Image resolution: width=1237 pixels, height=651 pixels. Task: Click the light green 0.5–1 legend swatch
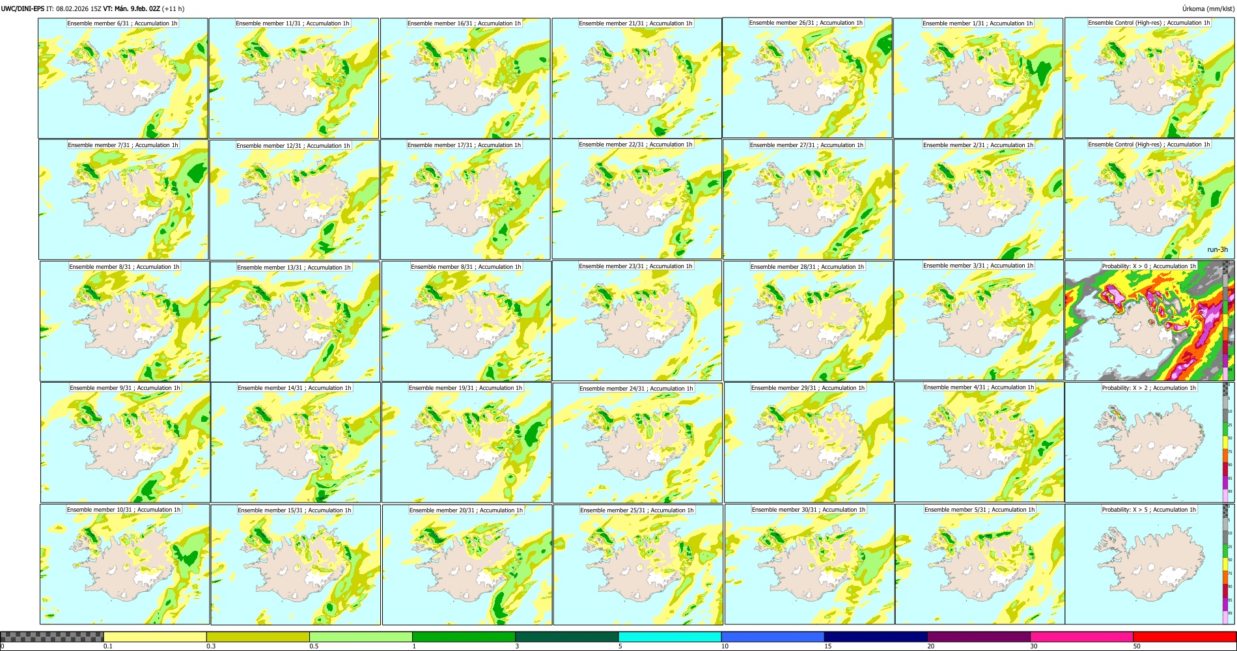361,637
